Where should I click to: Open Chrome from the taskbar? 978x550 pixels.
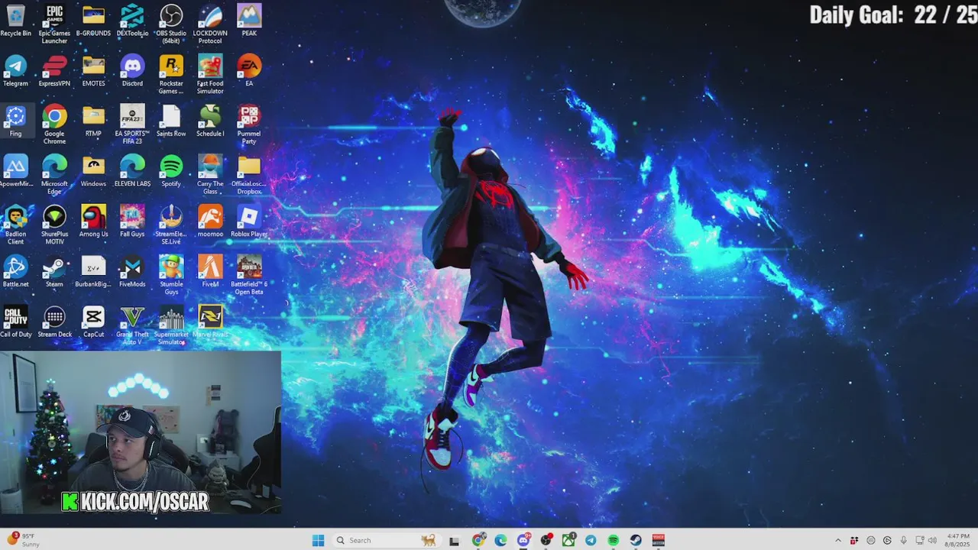click(x=478, y=540)
